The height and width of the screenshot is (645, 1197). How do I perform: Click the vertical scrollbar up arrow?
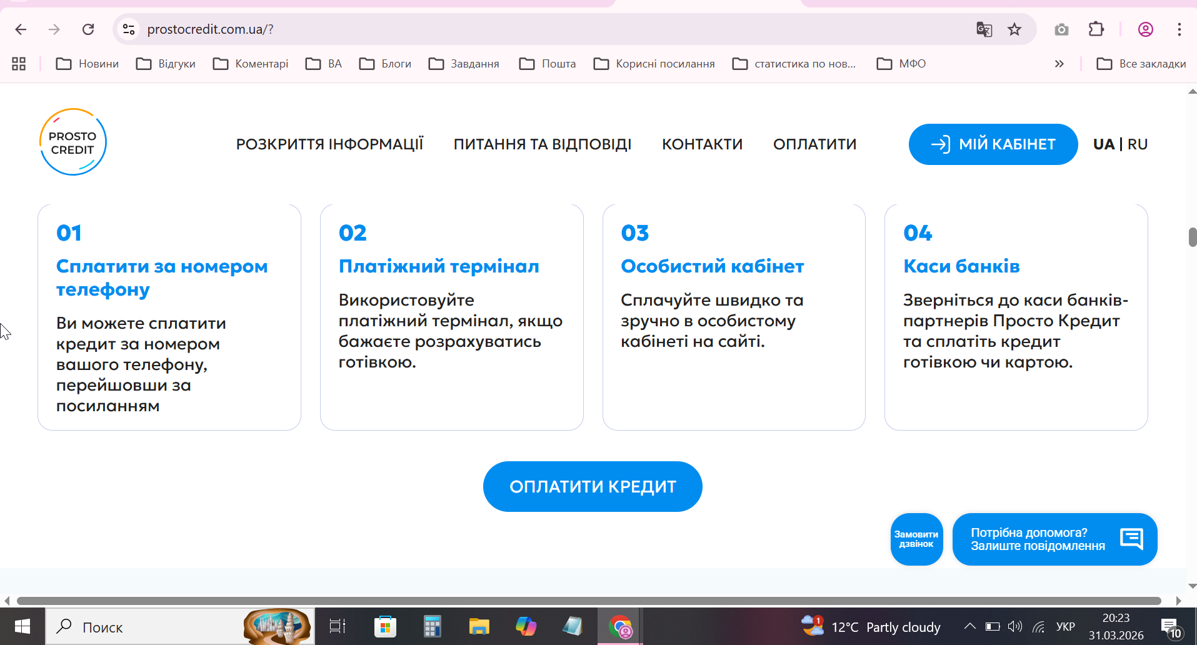[x=1192, y=91]
